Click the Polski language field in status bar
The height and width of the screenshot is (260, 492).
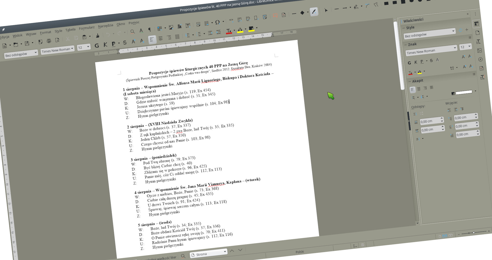coord(300,252)
